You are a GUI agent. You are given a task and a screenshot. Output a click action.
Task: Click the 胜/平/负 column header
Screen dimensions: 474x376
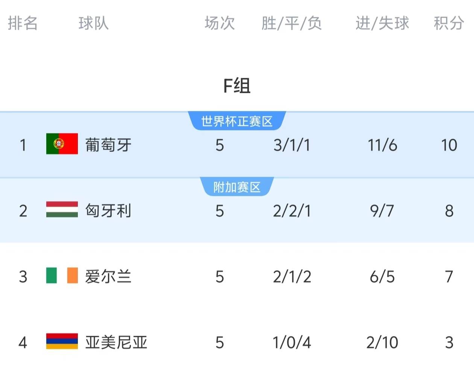pyautogui.click(x=292, y=23)
